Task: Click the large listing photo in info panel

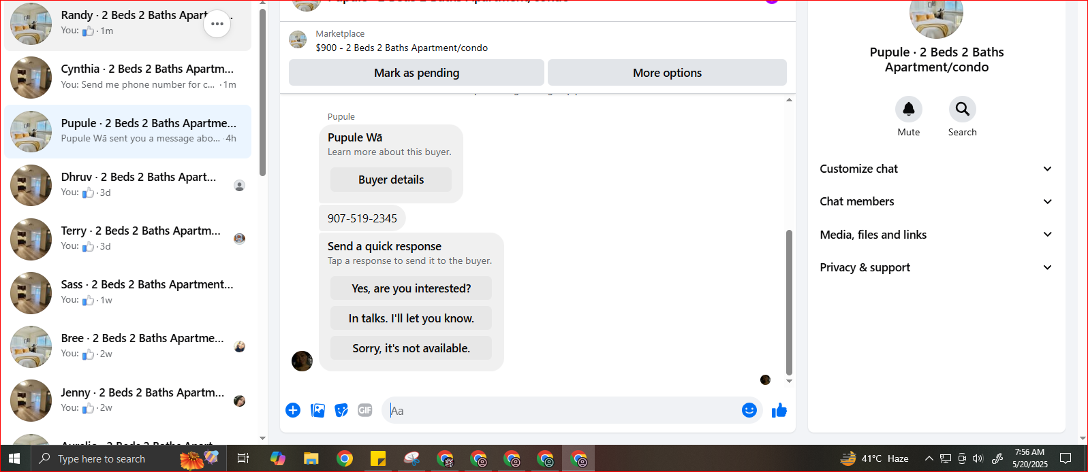Action: 936,14
